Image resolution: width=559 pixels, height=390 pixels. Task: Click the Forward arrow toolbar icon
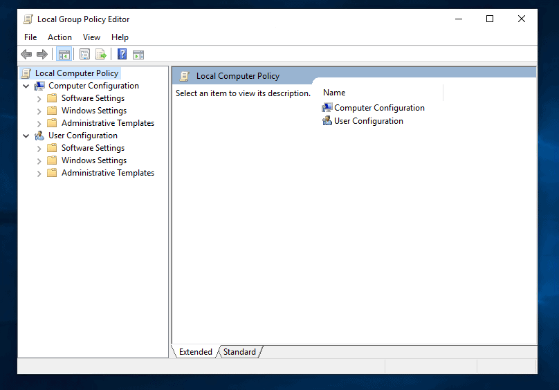[x=42, y=55]
